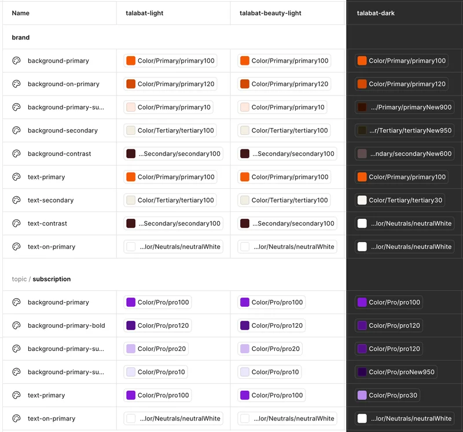
Task: Select the background-primary-bold variable name
Action: pyautogui.click(x=66, y=325)
